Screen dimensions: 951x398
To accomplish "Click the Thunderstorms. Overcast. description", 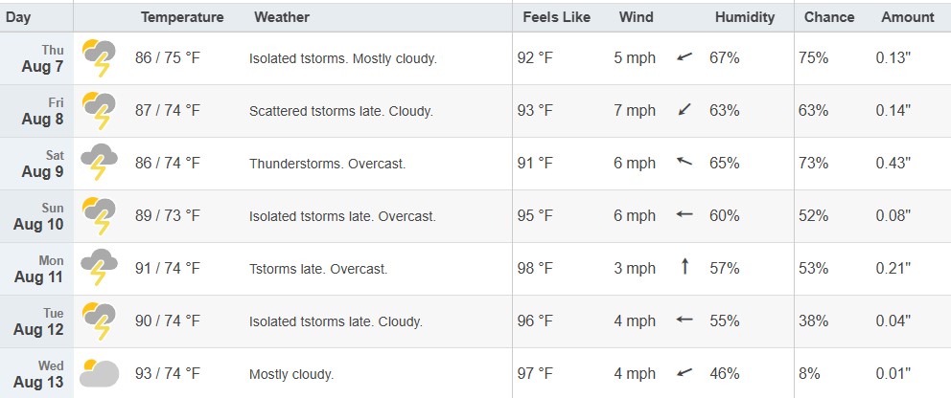I will 328,164.
